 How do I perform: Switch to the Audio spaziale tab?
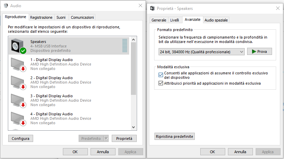(216, 20)
